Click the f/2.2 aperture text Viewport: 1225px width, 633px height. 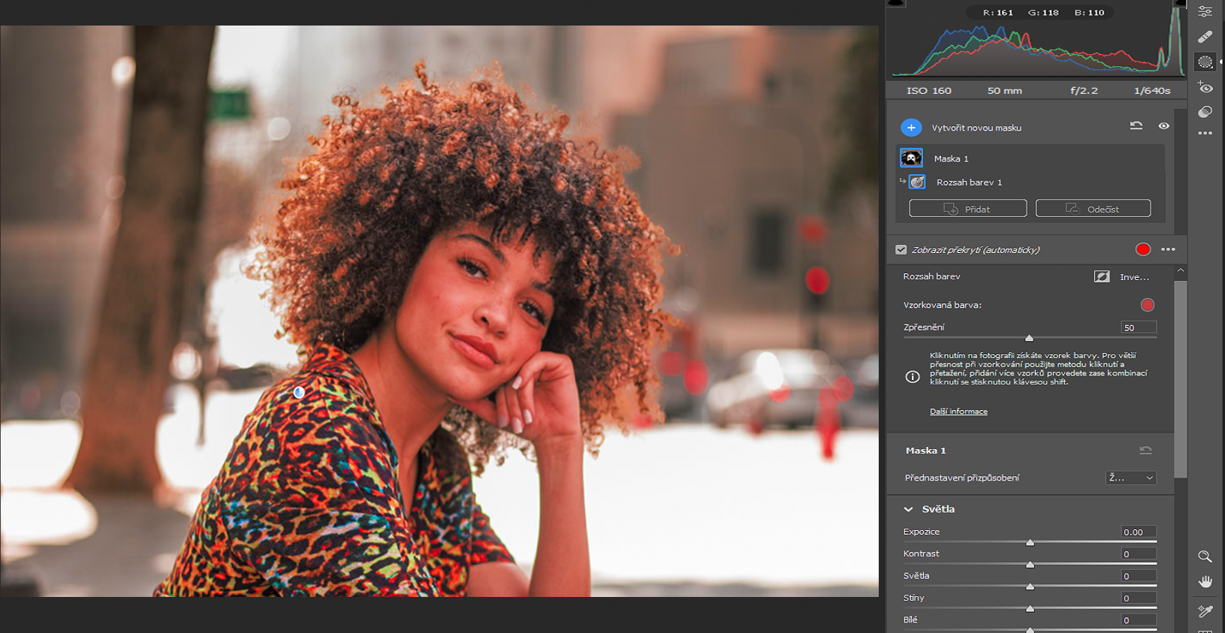click(1084, 91)
